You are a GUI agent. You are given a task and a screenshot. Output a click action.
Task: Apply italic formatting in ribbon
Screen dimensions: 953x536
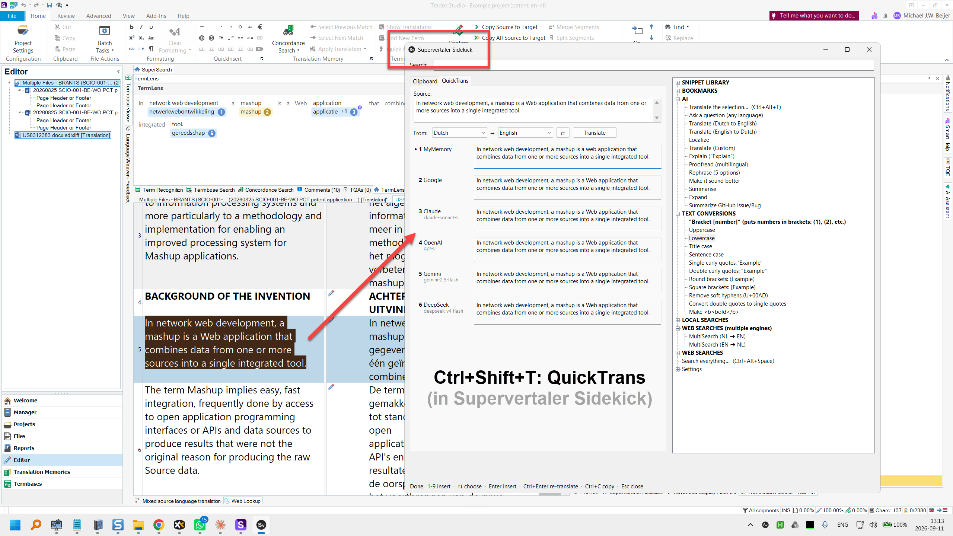click(x=141, y=27)
